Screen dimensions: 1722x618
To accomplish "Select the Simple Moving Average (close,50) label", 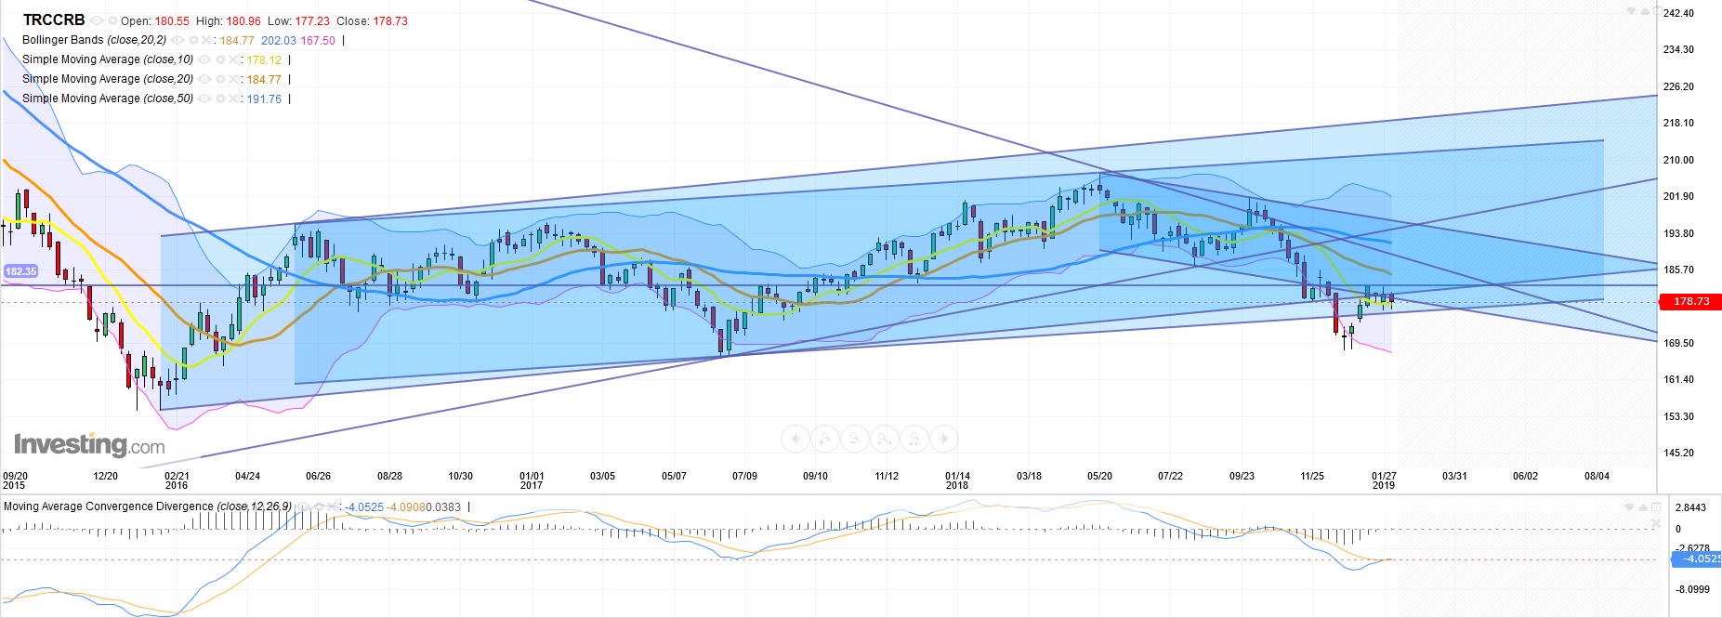I will (108, 99).
